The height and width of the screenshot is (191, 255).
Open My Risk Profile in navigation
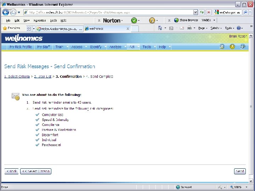point(21,47)
